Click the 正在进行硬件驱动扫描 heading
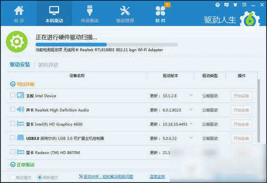This screenshot has width=267, height=183. [x=66, y=37]
